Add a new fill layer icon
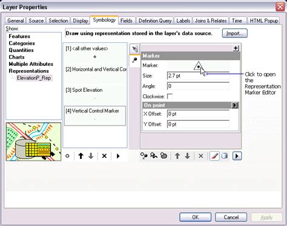The width and height of the screenshot is (287, 226). (x=163, y=156)
